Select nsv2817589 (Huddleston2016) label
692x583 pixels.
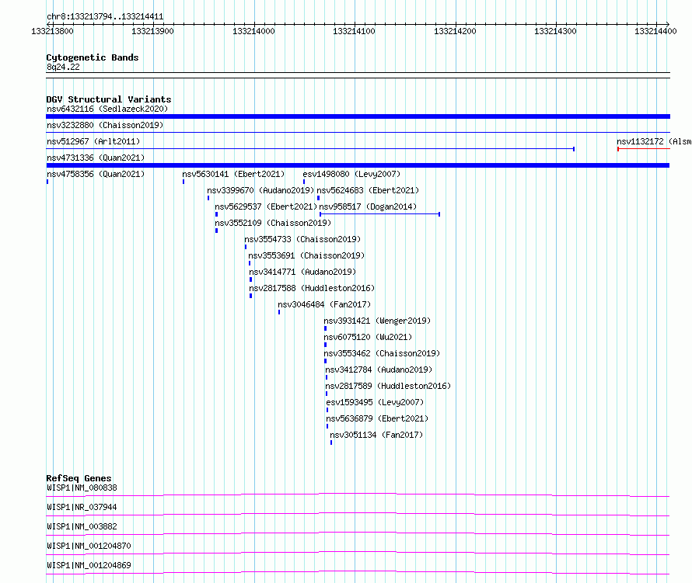pyautogui.click(x=388, y=386)
